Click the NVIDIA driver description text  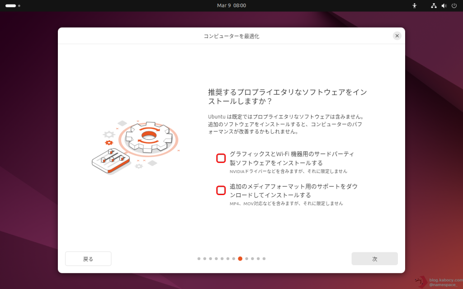(x=288, y=172)
